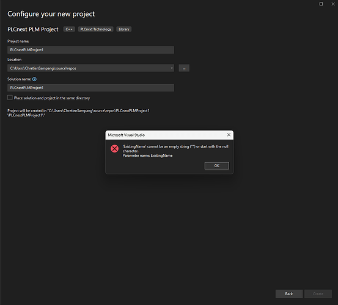Click the Solution name info icon
The image size is (338, 305).
tap(34, 79)
